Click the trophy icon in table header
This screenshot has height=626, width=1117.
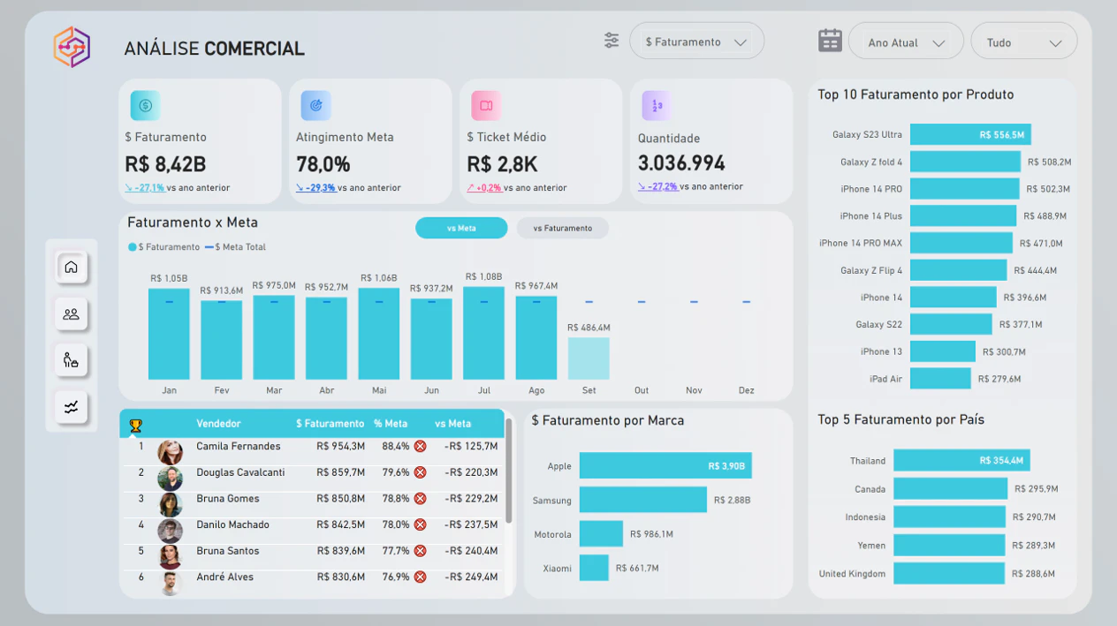[x=135, y=425]
